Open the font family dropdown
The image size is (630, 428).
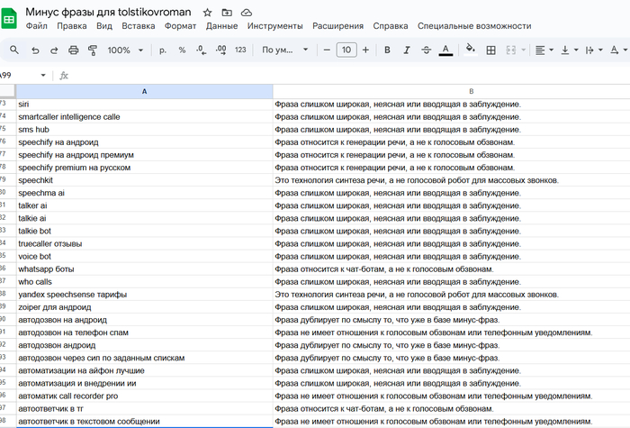point(283,50)
